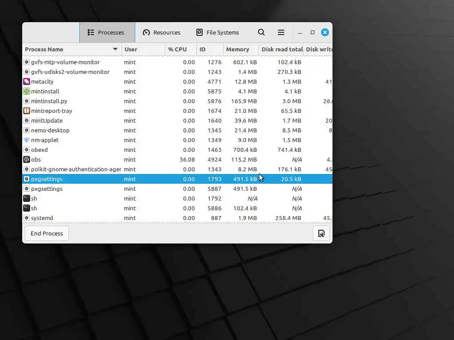Click the gear icon of pxgsettings 5887
Screen dimensions: 454x340
(x=27, y=189)
